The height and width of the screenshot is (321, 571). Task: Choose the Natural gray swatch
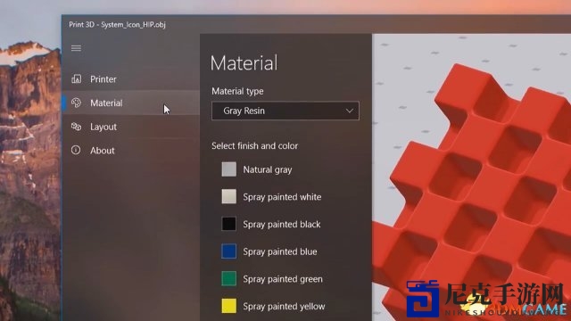coord(228,169)
